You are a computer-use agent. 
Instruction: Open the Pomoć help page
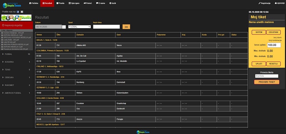tap(88, 3)
